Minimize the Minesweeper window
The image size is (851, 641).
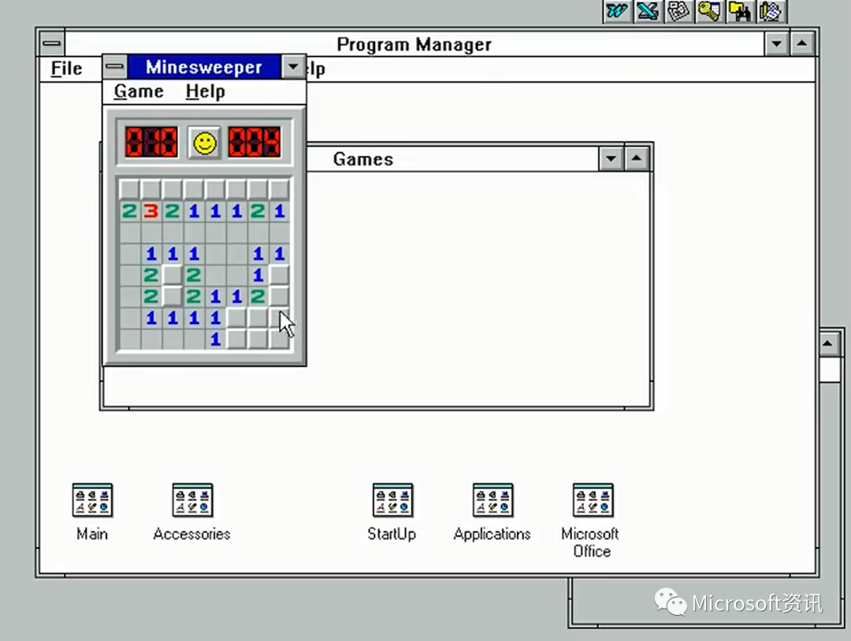tap(293, 67)
